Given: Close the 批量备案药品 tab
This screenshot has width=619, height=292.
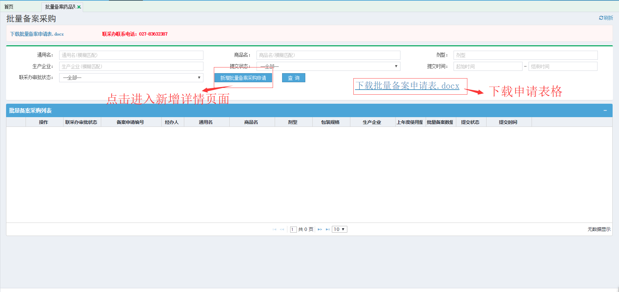Looking at the screenshot, I should [79, 7].
